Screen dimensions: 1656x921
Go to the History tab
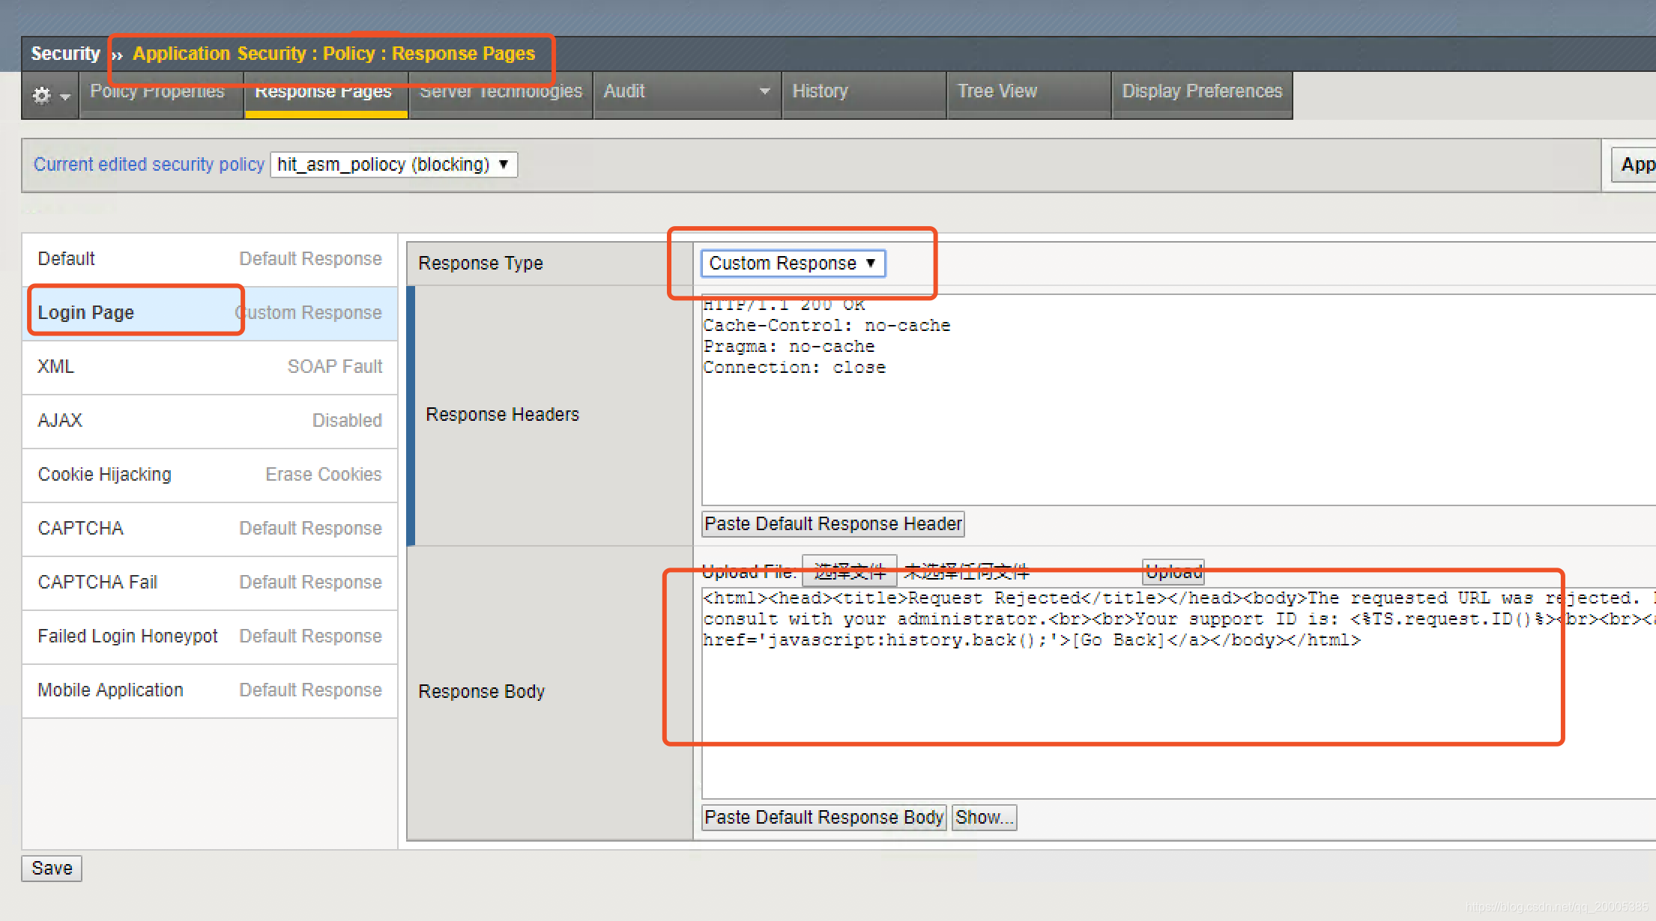821,91
